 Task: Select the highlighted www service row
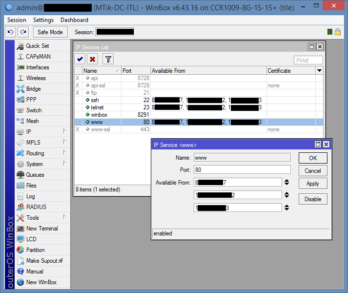[199, 122]
